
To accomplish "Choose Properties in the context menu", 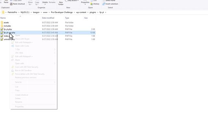I will coord(19,107).
